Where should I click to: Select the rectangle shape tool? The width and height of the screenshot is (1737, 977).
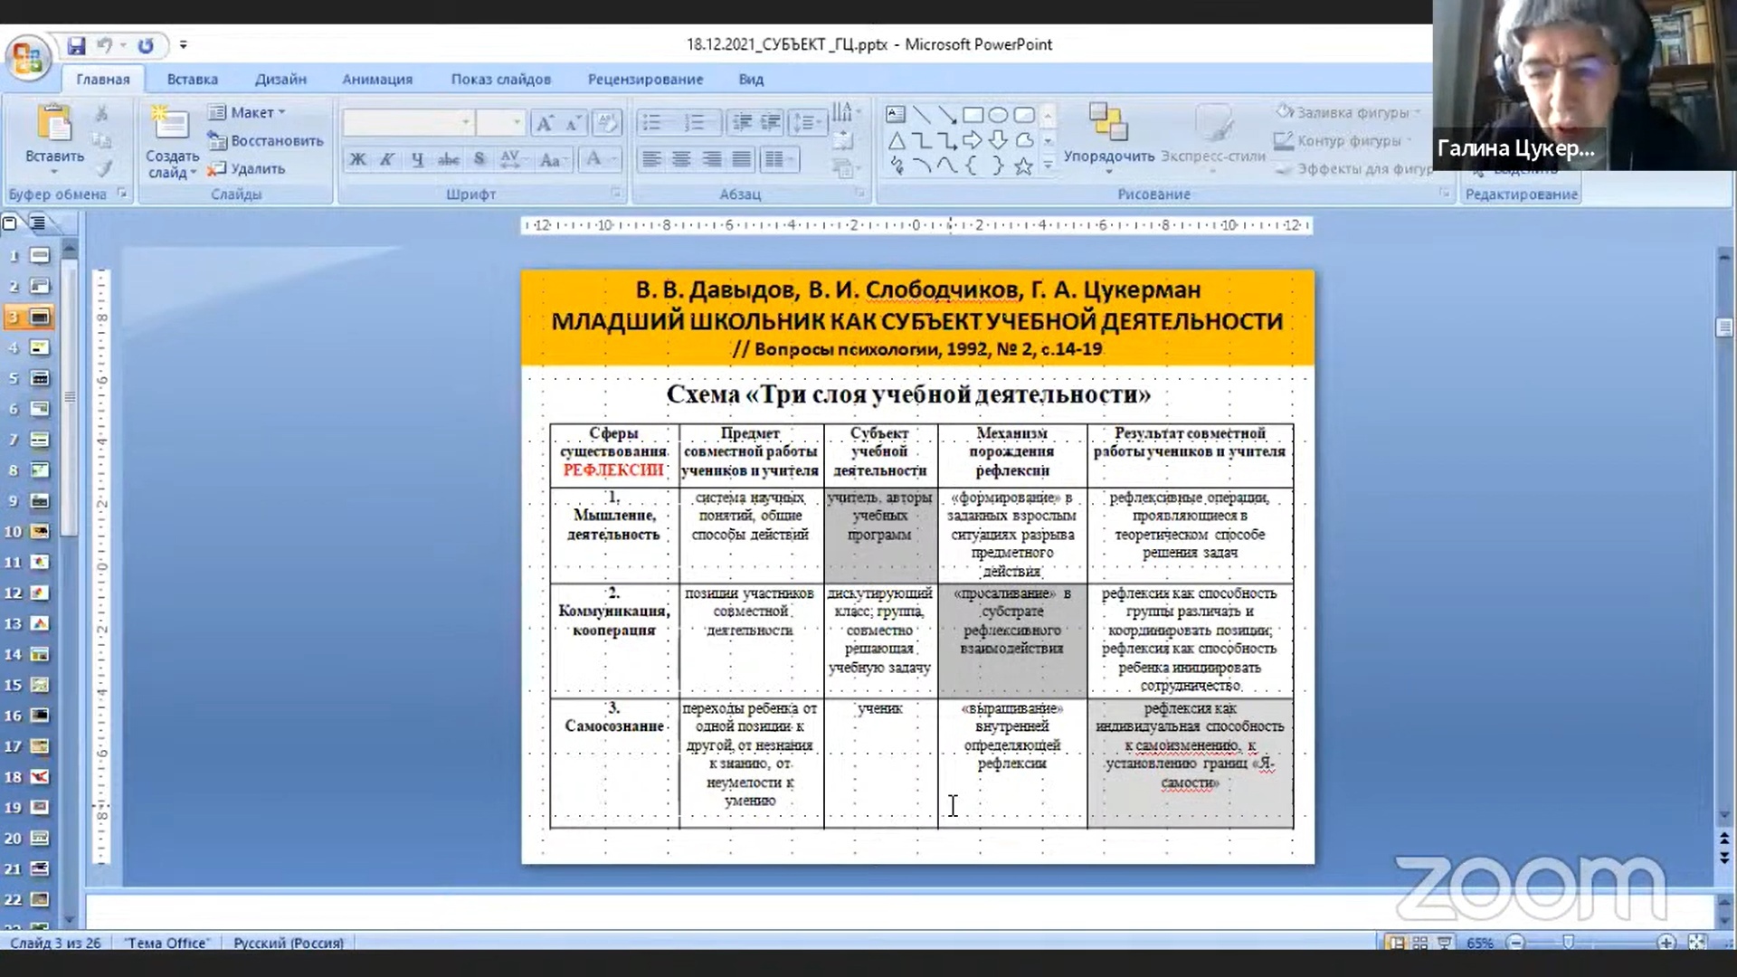(973, 115)
